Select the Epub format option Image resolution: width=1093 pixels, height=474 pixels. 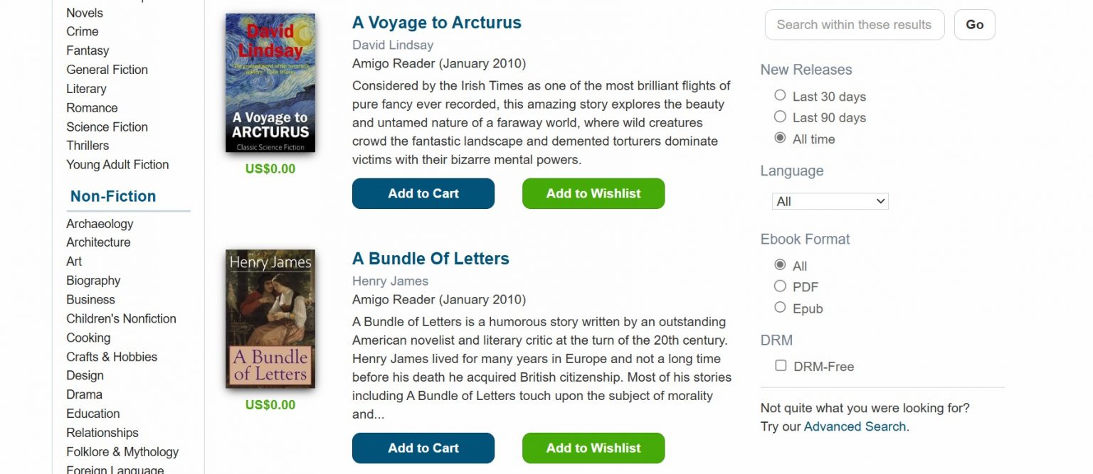(x=780, y=307)
